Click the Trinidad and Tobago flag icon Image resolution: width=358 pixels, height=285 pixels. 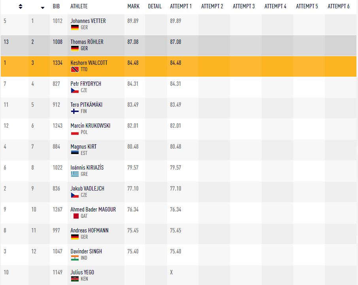(x=75, y=70)
